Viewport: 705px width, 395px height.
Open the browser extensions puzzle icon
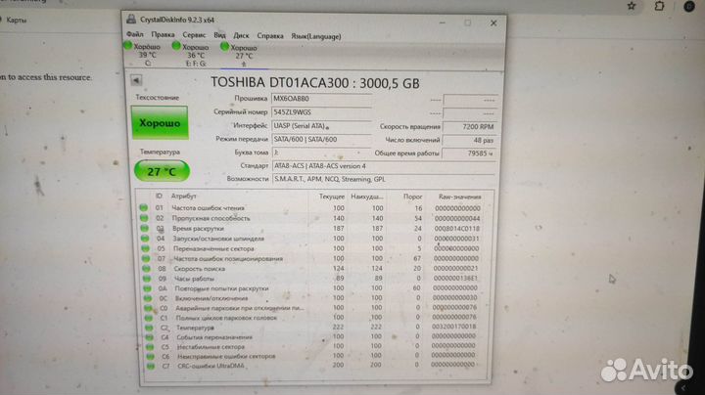click(659, 6)
